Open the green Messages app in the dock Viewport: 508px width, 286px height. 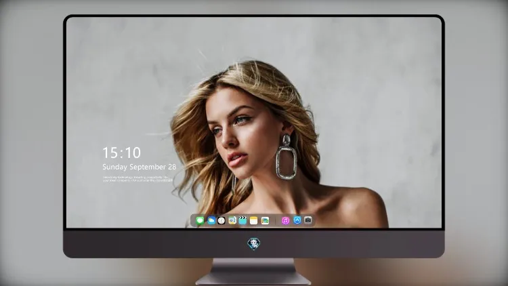(200, 220)
